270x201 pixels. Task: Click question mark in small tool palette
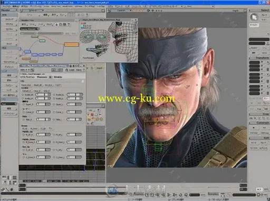pos(99,110)
